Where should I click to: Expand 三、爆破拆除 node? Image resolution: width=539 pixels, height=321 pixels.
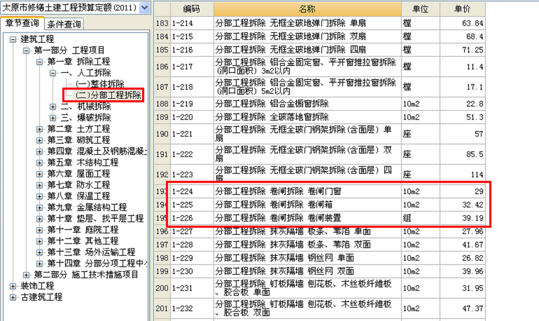tap(53, 118)
